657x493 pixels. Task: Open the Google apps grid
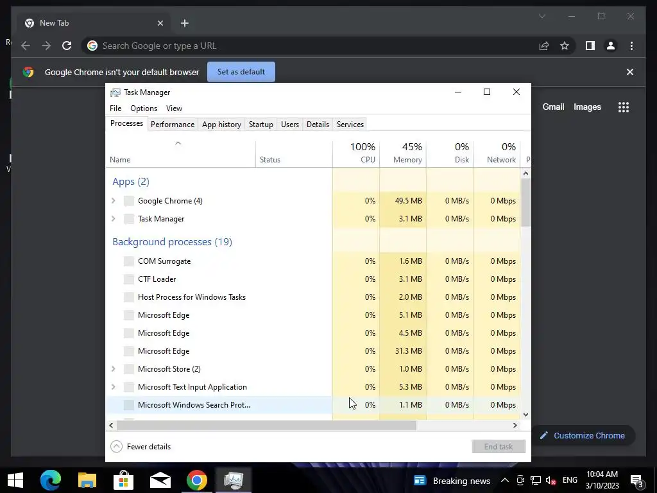(624, 107)
